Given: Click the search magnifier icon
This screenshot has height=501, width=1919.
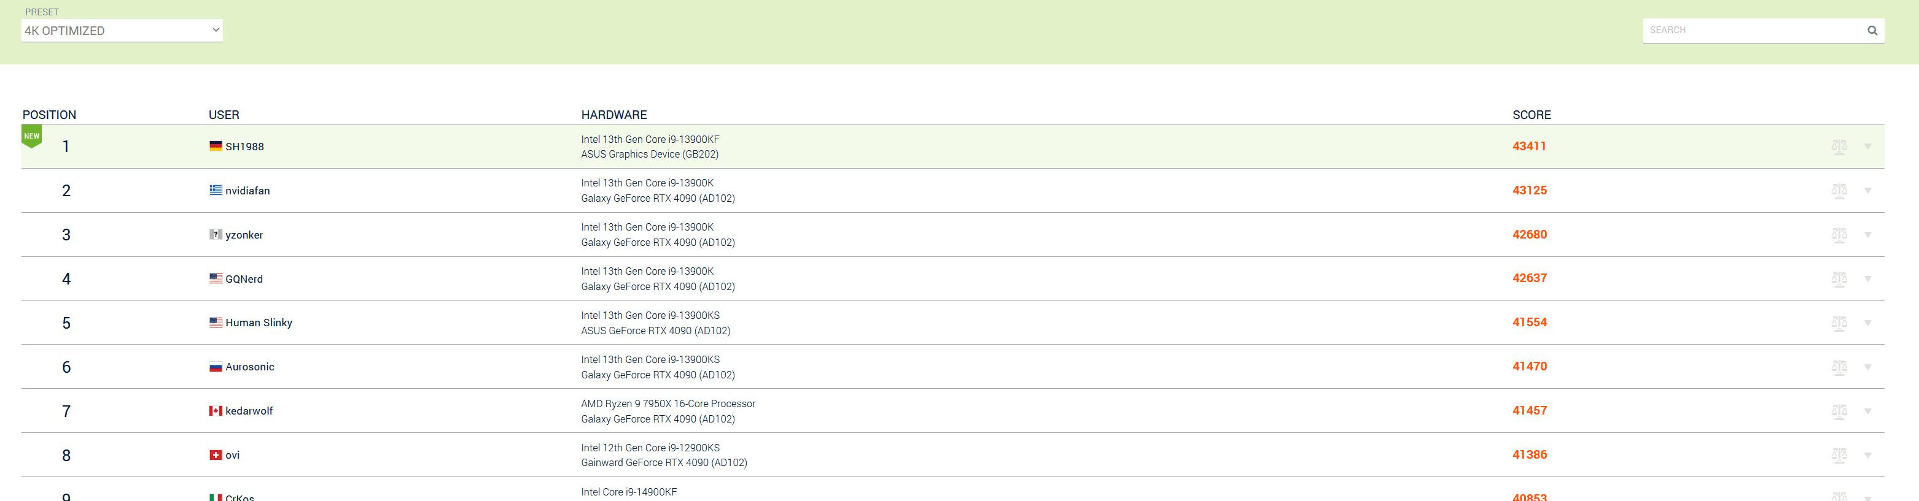Looking at the screenshot, I should (1871, 31).
